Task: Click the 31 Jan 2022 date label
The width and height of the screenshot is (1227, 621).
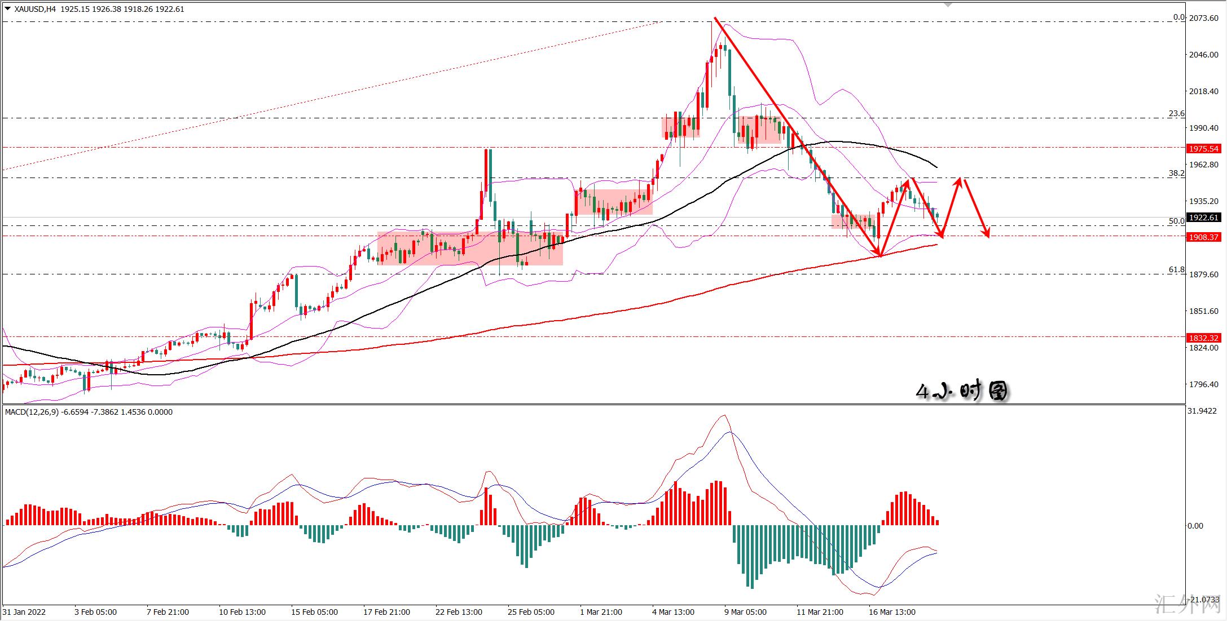Action: coord(24,612)
